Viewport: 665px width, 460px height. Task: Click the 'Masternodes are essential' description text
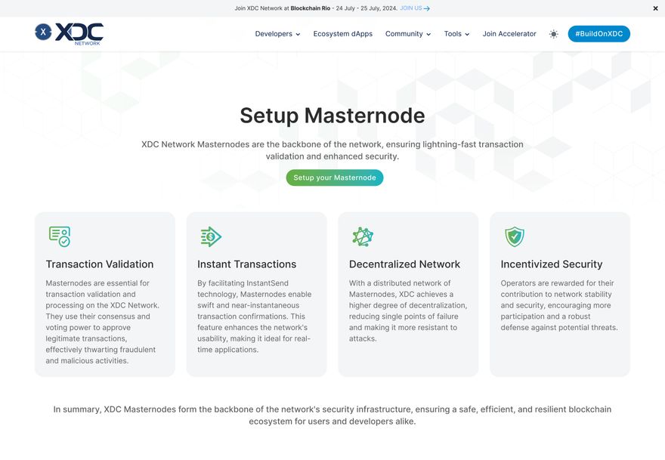pos(103,322)
